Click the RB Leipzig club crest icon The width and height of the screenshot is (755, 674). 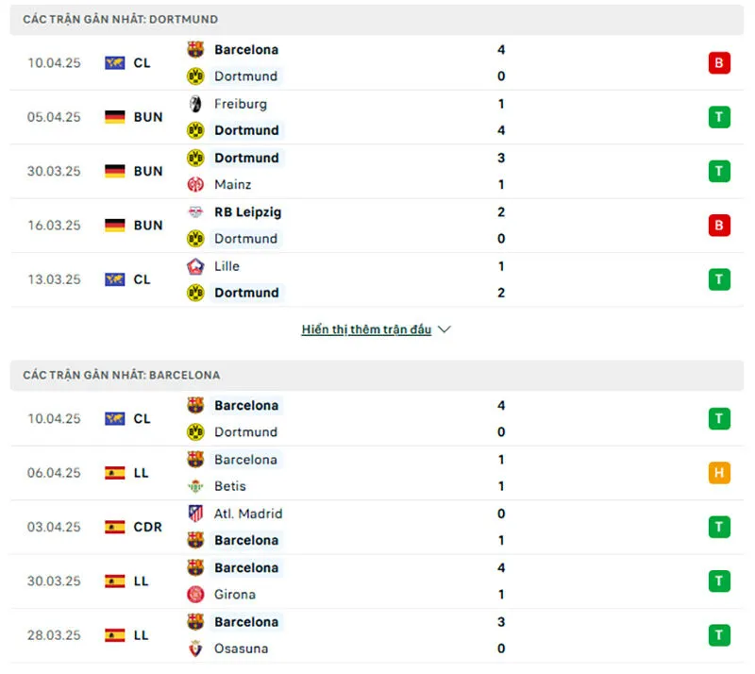[x=195, y=212]
